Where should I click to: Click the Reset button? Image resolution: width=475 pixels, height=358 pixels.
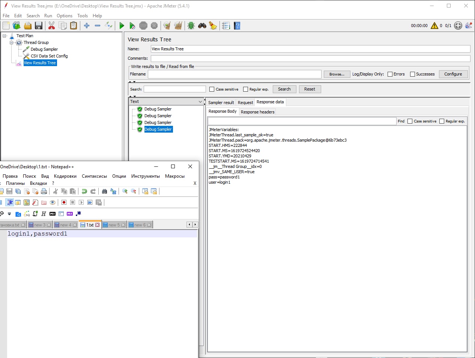point(310,89)
